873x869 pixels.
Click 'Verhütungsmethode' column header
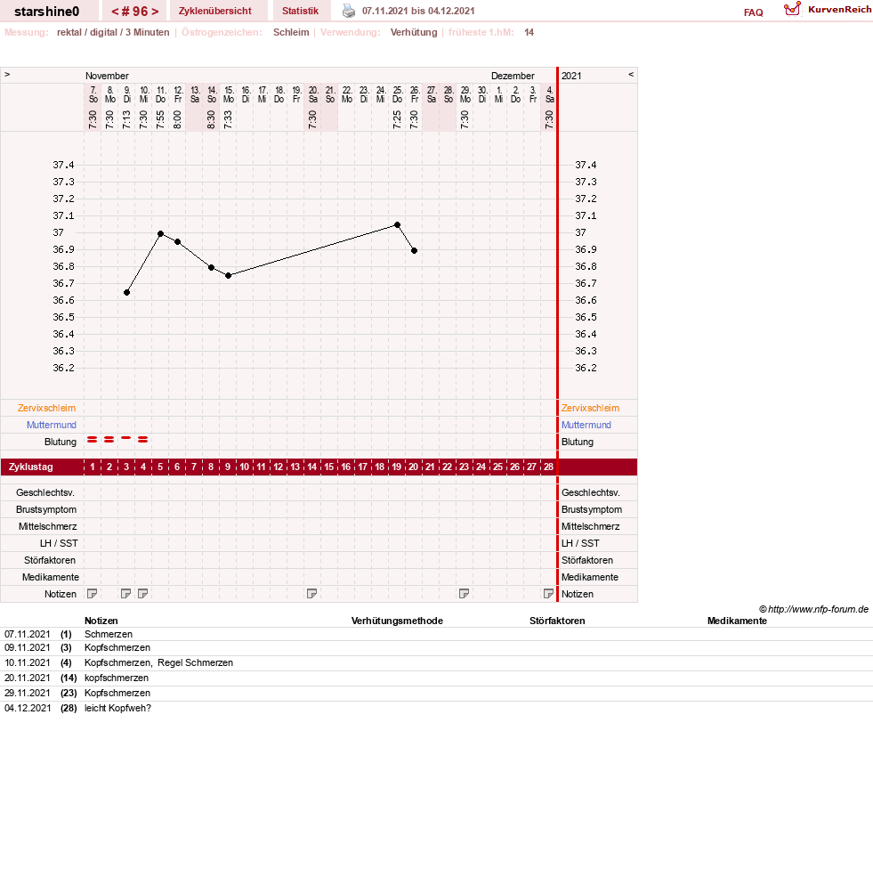click(x=397, y=621)
